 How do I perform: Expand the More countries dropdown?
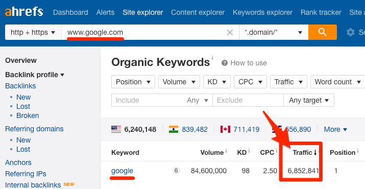335,129
